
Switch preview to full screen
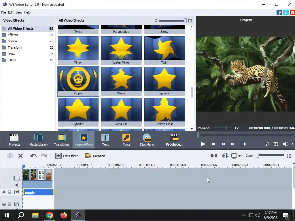(266, 144)
